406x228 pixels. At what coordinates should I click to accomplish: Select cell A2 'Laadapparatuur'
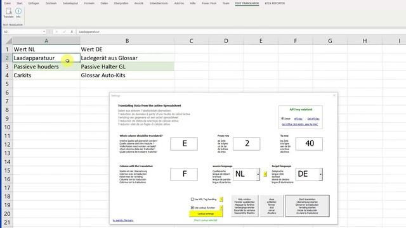click(x=46, y=58)
